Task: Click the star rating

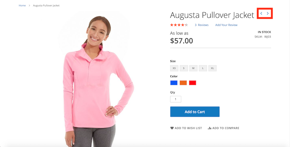Action: tap(179, 25)
